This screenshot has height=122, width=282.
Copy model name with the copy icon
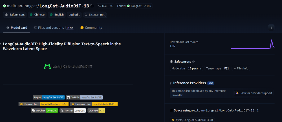tap(92, 6)
